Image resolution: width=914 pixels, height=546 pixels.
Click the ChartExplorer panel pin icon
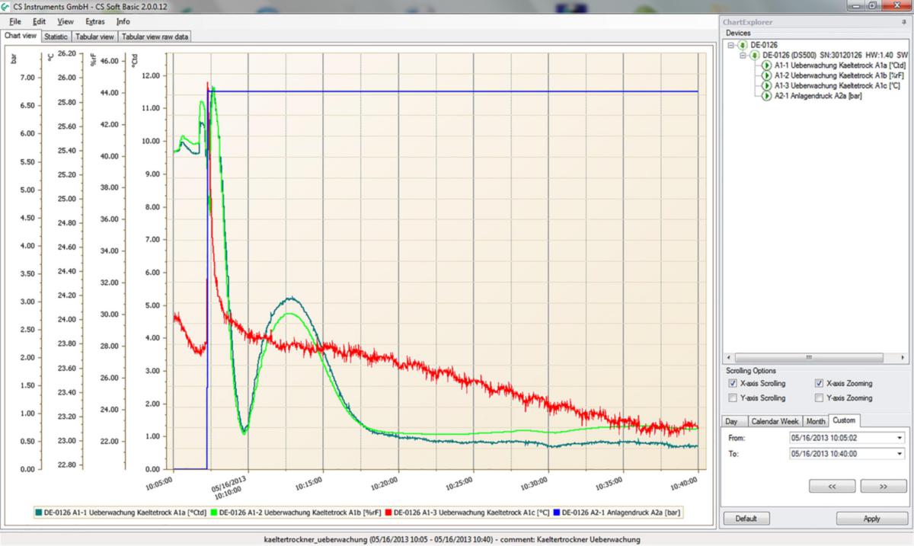[x=903, y=22]
